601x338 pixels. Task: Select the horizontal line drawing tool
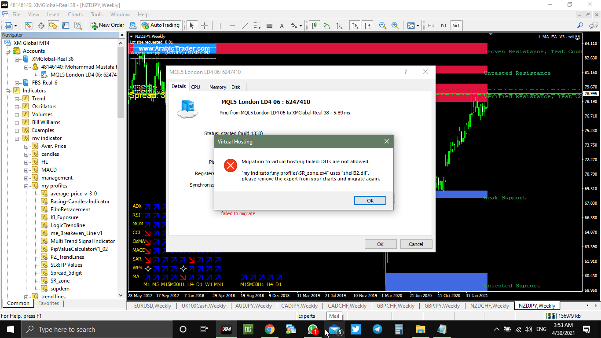[233, 26]
